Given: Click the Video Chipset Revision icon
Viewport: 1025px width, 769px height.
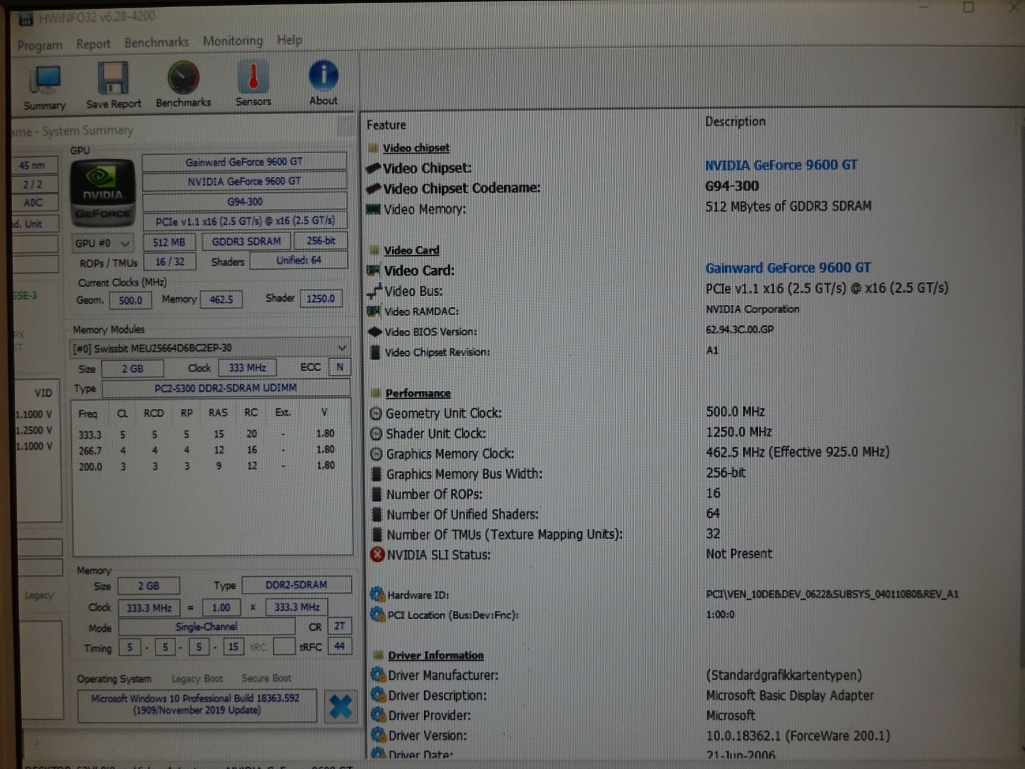Looking at the screenshot, I should (375, 352).
